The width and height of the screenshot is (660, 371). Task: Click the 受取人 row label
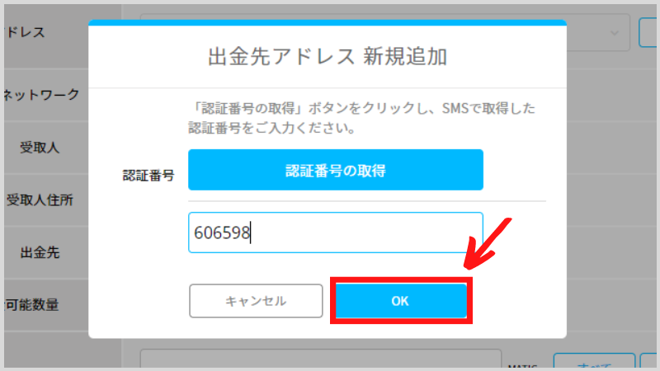coord(40,148)
